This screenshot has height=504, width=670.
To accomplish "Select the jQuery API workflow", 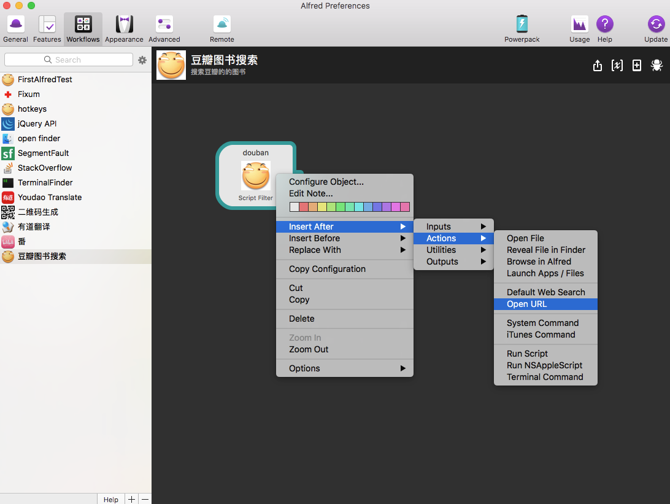I will (x=75, y=123).
